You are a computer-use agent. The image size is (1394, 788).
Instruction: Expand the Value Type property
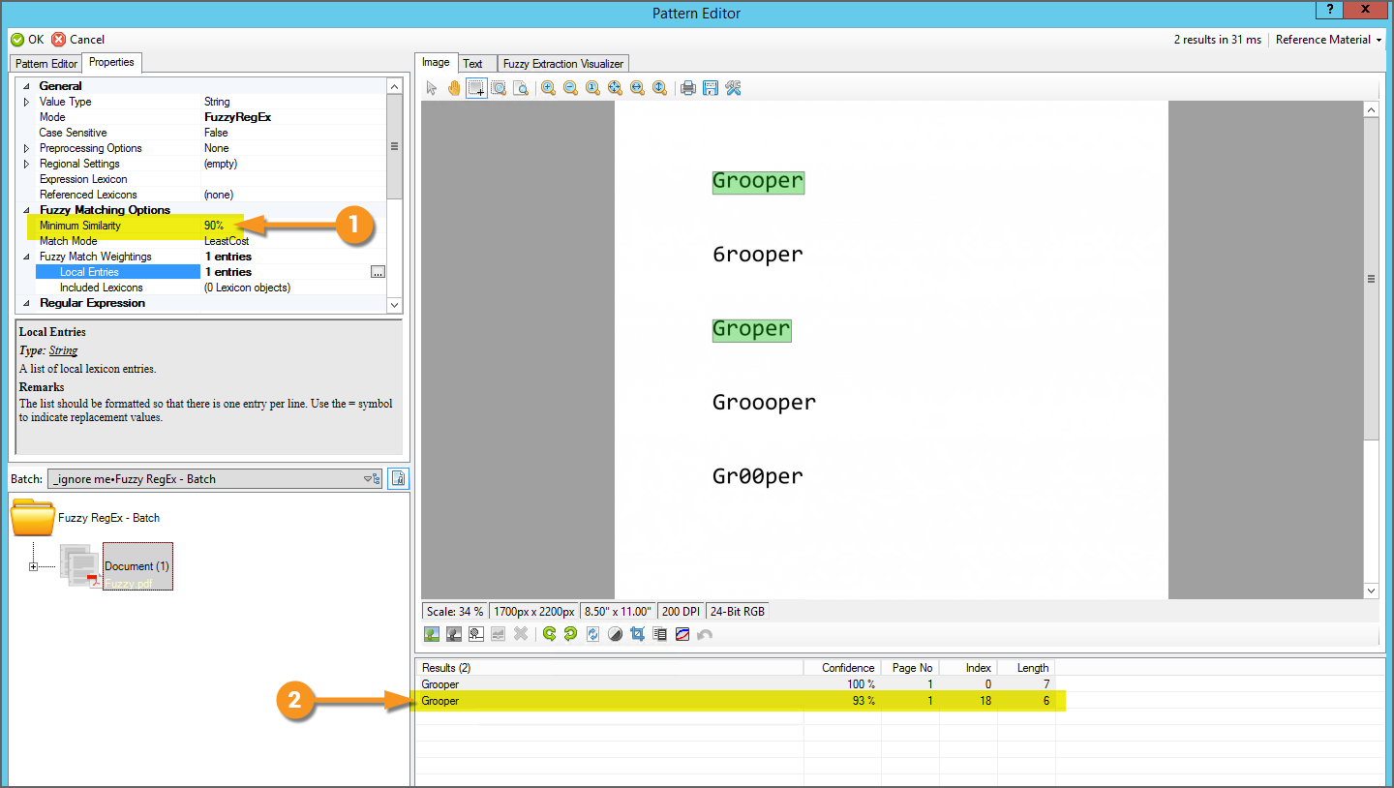point(26,102)
